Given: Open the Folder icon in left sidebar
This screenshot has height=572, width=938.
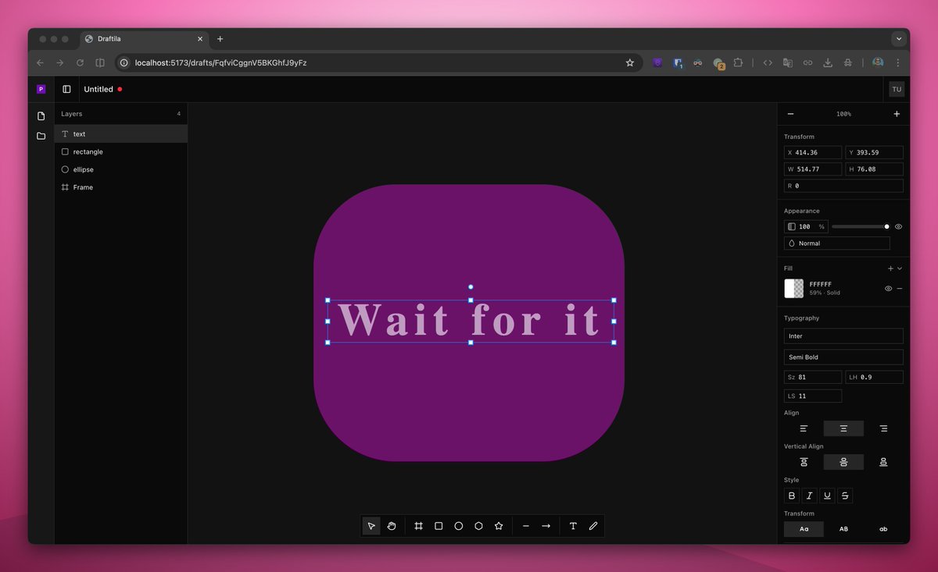Looking at the screenshot, I should pyautogui.click(x=41, y=136).
